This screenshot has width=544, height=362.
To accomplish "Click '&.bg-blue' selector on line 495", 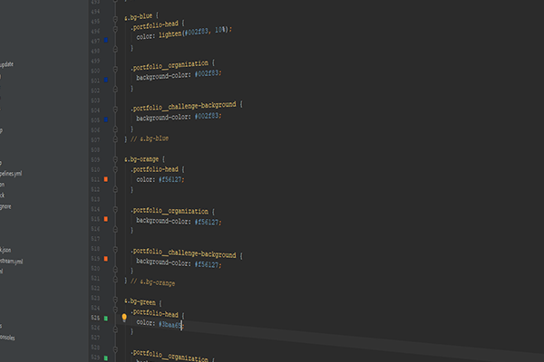I will 139,17.
